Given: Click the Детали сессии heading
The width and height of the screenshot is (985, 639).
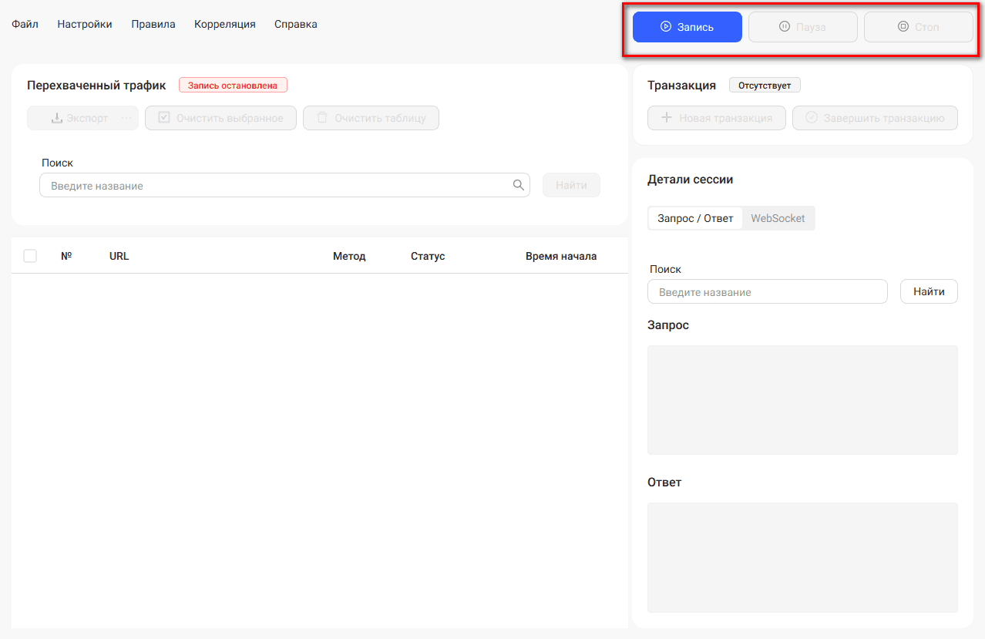Looking at the screenshot, I should point(690,180).
